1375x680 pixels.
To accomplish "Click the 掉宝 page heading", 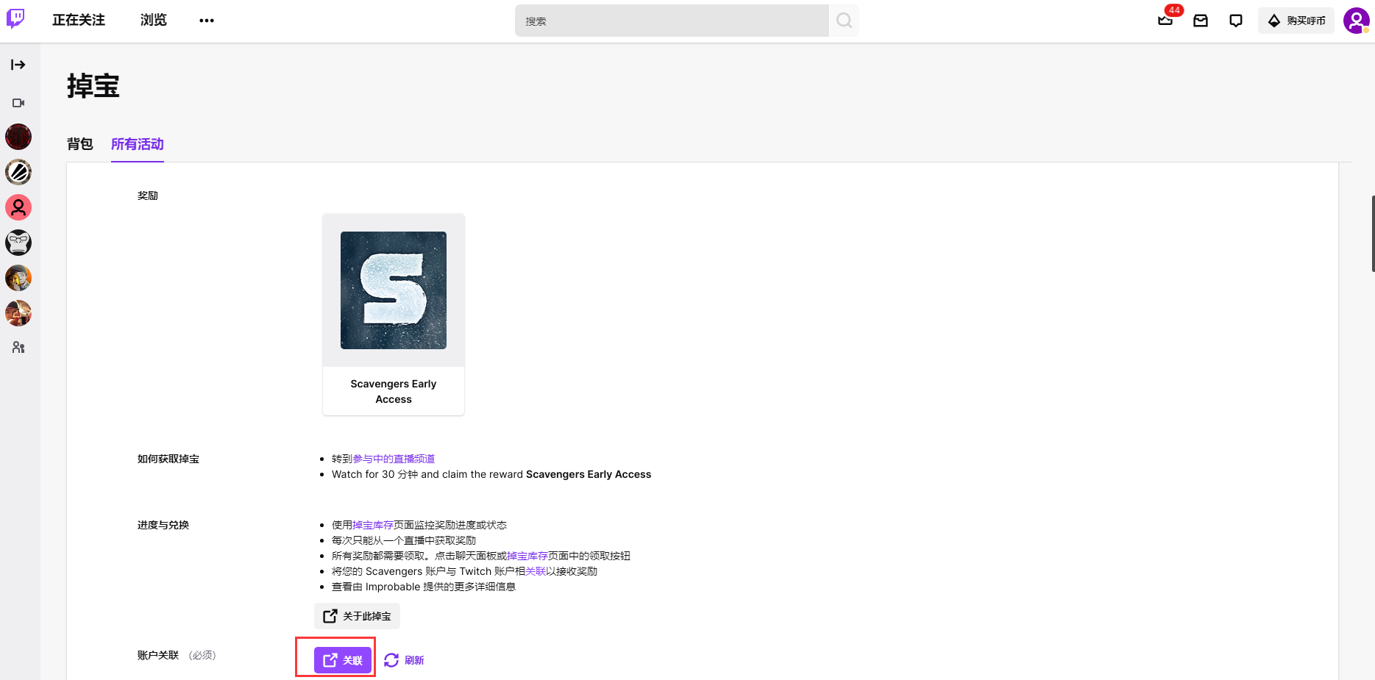I will (x=93, y=86).
